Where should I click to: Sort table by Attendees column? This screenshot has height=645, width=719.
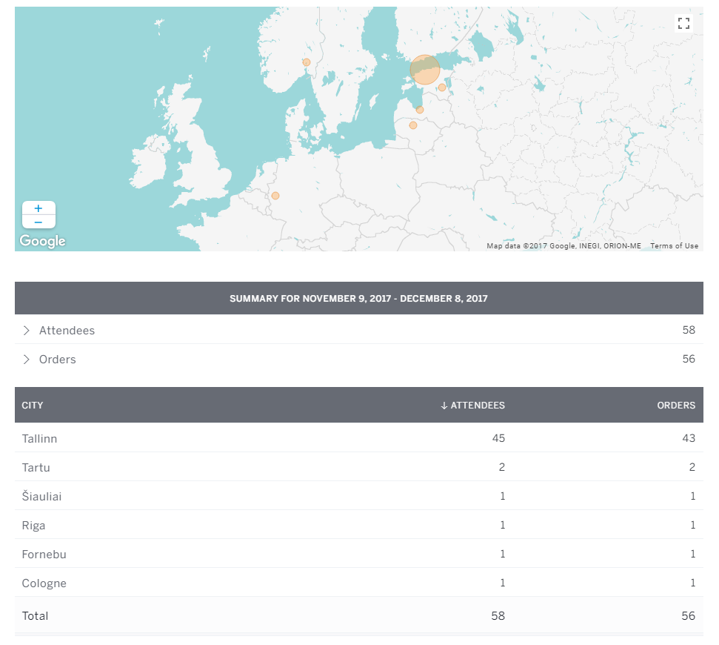[472, 406]
